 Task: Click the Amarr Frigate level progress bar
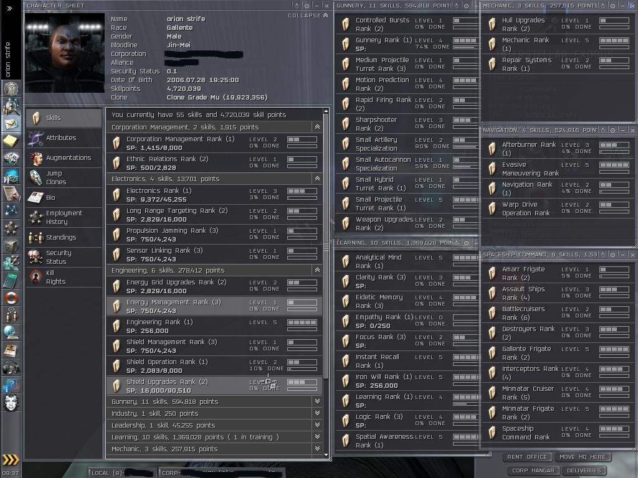pyautogui.click(x=614, y=276)
